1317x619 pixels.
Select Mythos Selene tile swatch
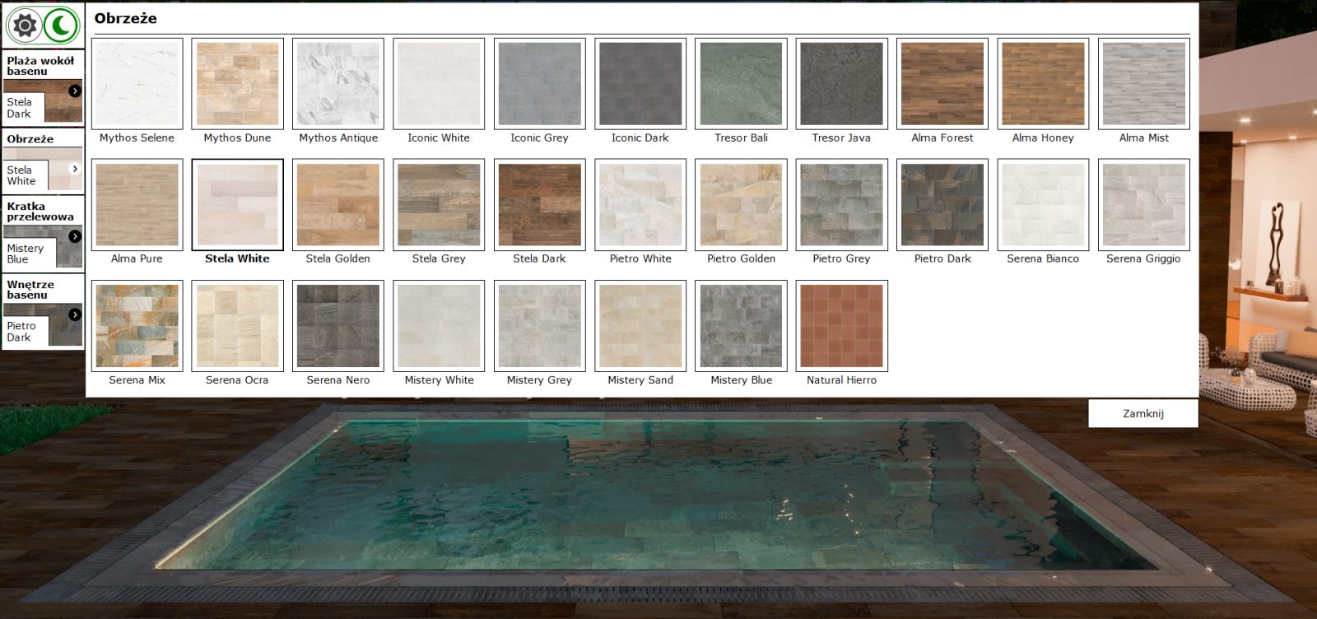[x=137, y=84]
